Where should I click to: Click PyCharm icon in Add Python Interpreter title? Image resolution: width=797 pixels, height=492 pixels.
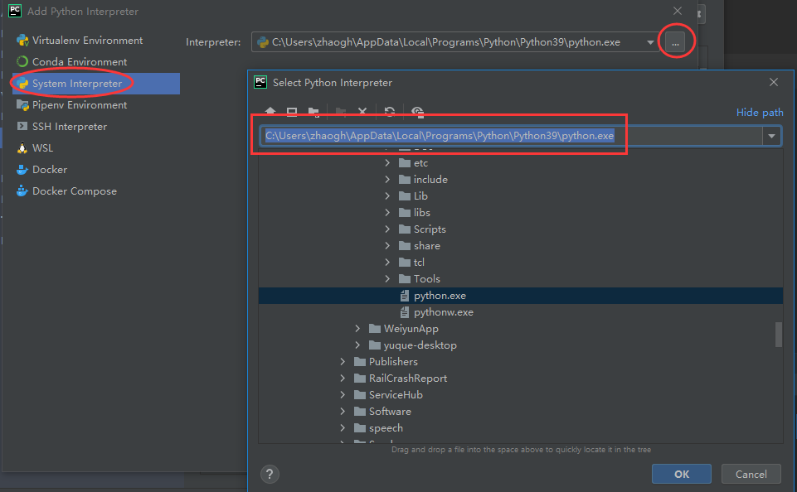(x=15, y=11)
